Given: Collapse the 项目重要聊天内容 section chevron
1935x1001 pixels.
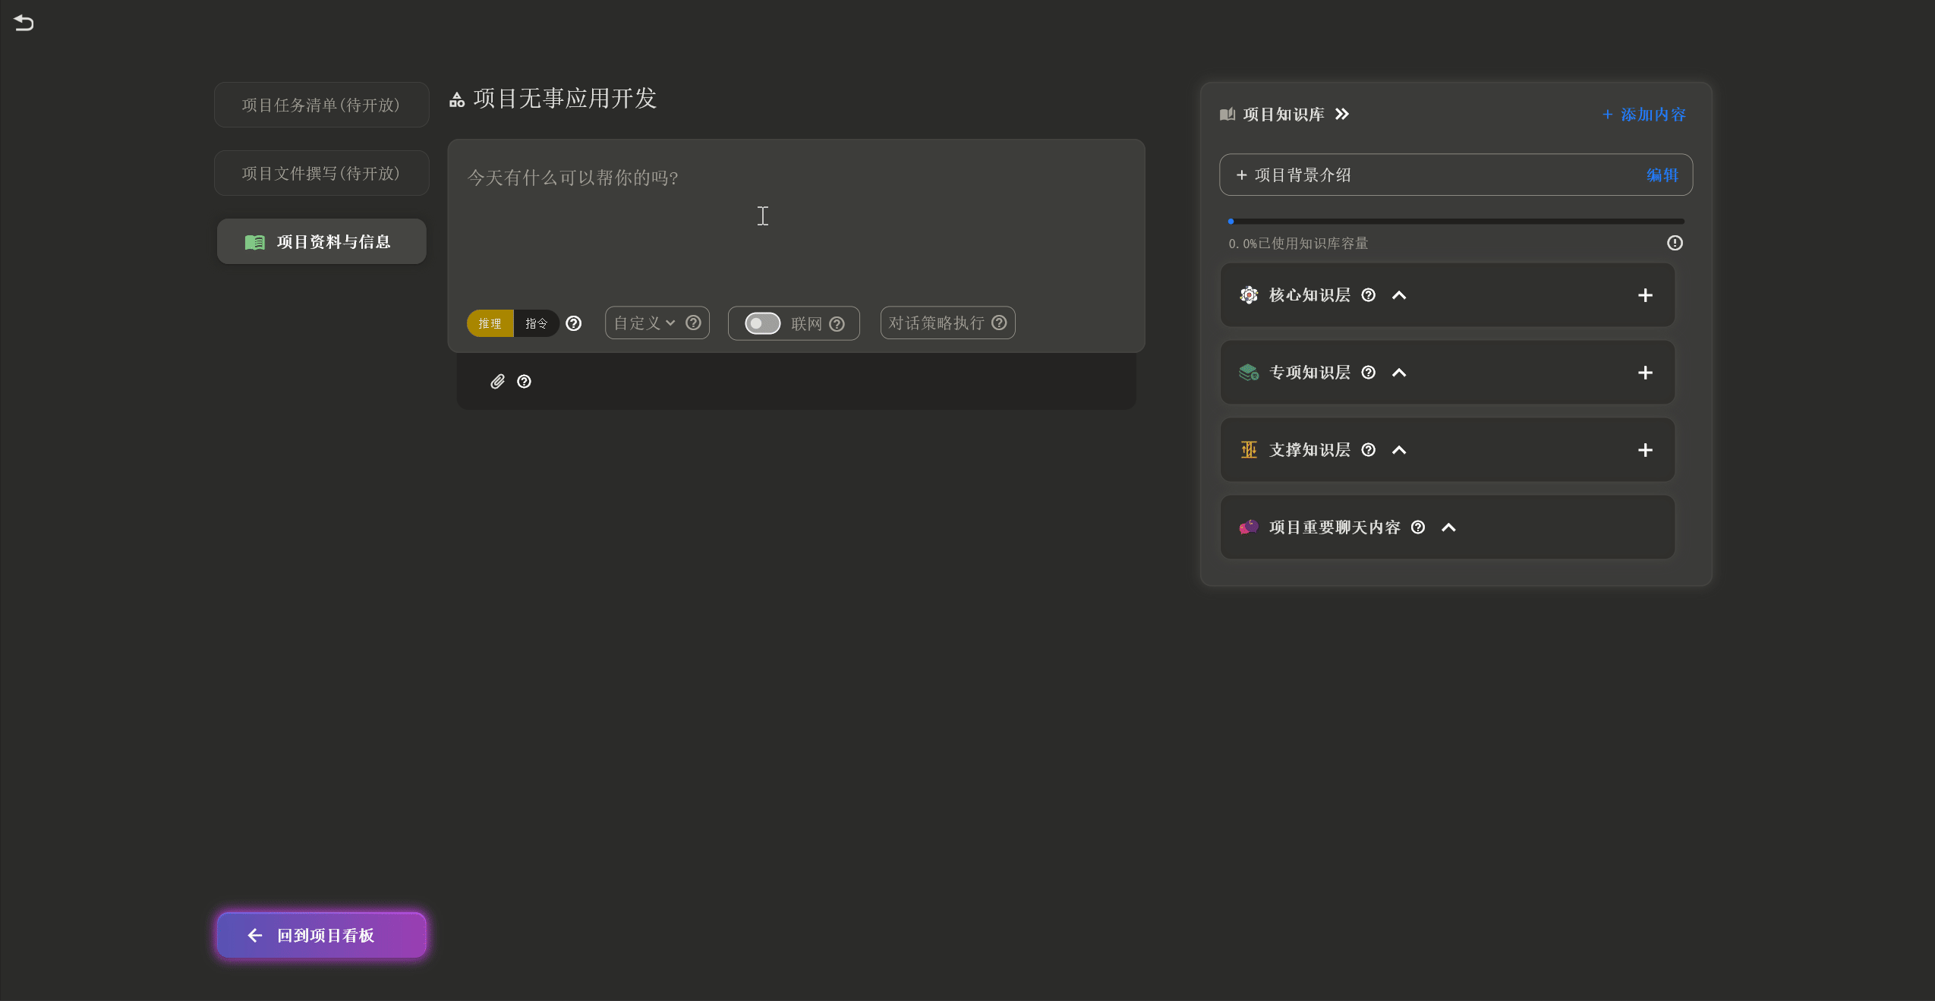Looking at the screenshot, I should pyautogui.click(x=1448, y=527).
